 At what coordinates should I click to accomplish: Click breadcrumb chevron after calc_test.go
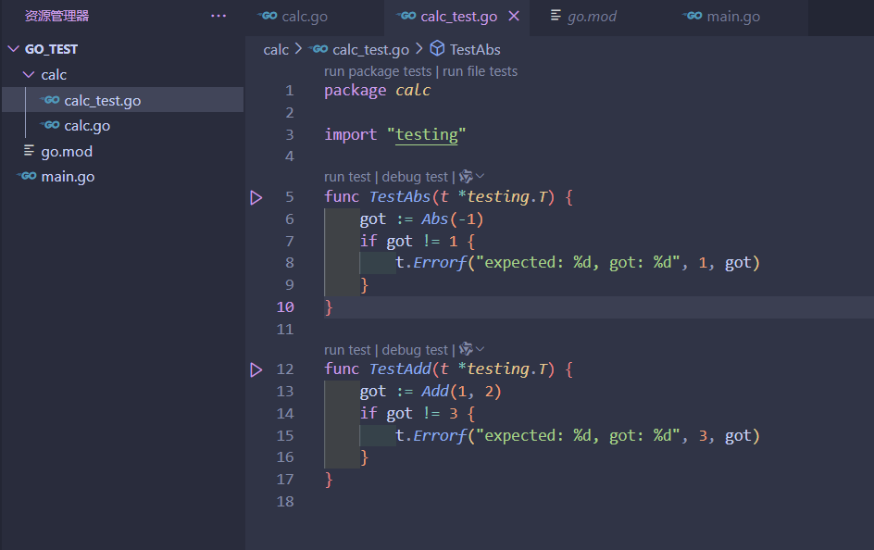pos(419,49)
